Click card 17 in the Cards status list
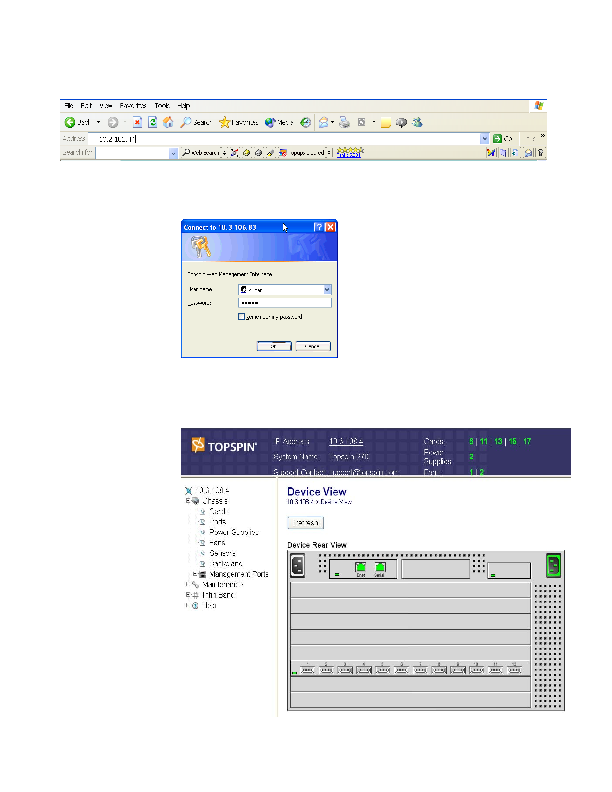 [x=527, y=442]
